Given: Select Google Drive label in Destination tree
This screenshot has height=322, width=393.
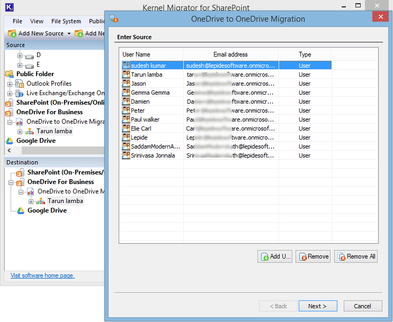Looking at the screenshot, I should tap(47, 210).
